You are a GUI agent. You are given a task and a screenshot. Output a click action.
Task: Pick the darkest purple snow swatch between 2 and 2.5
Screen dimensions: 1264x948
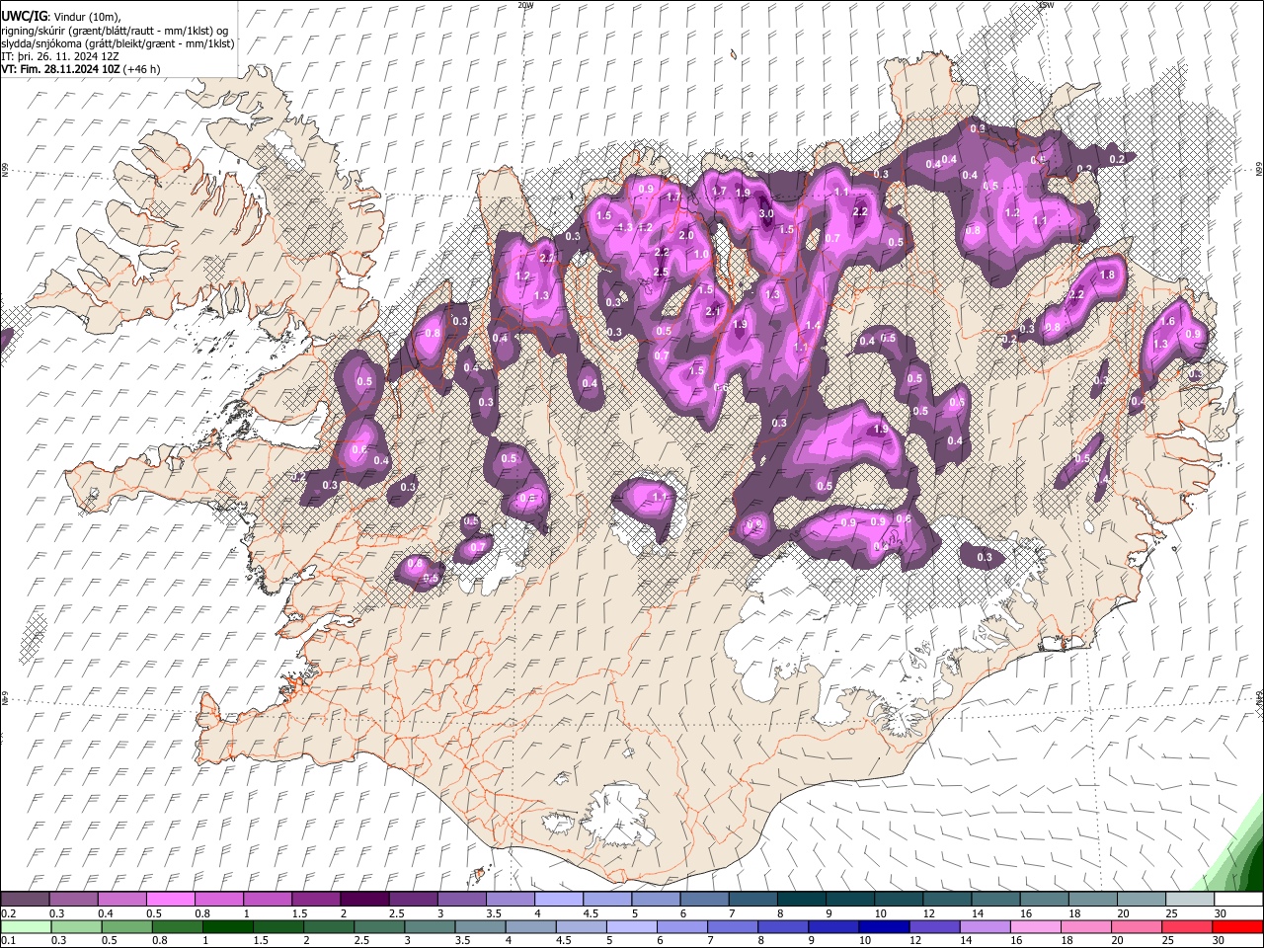tap(363, 900)
